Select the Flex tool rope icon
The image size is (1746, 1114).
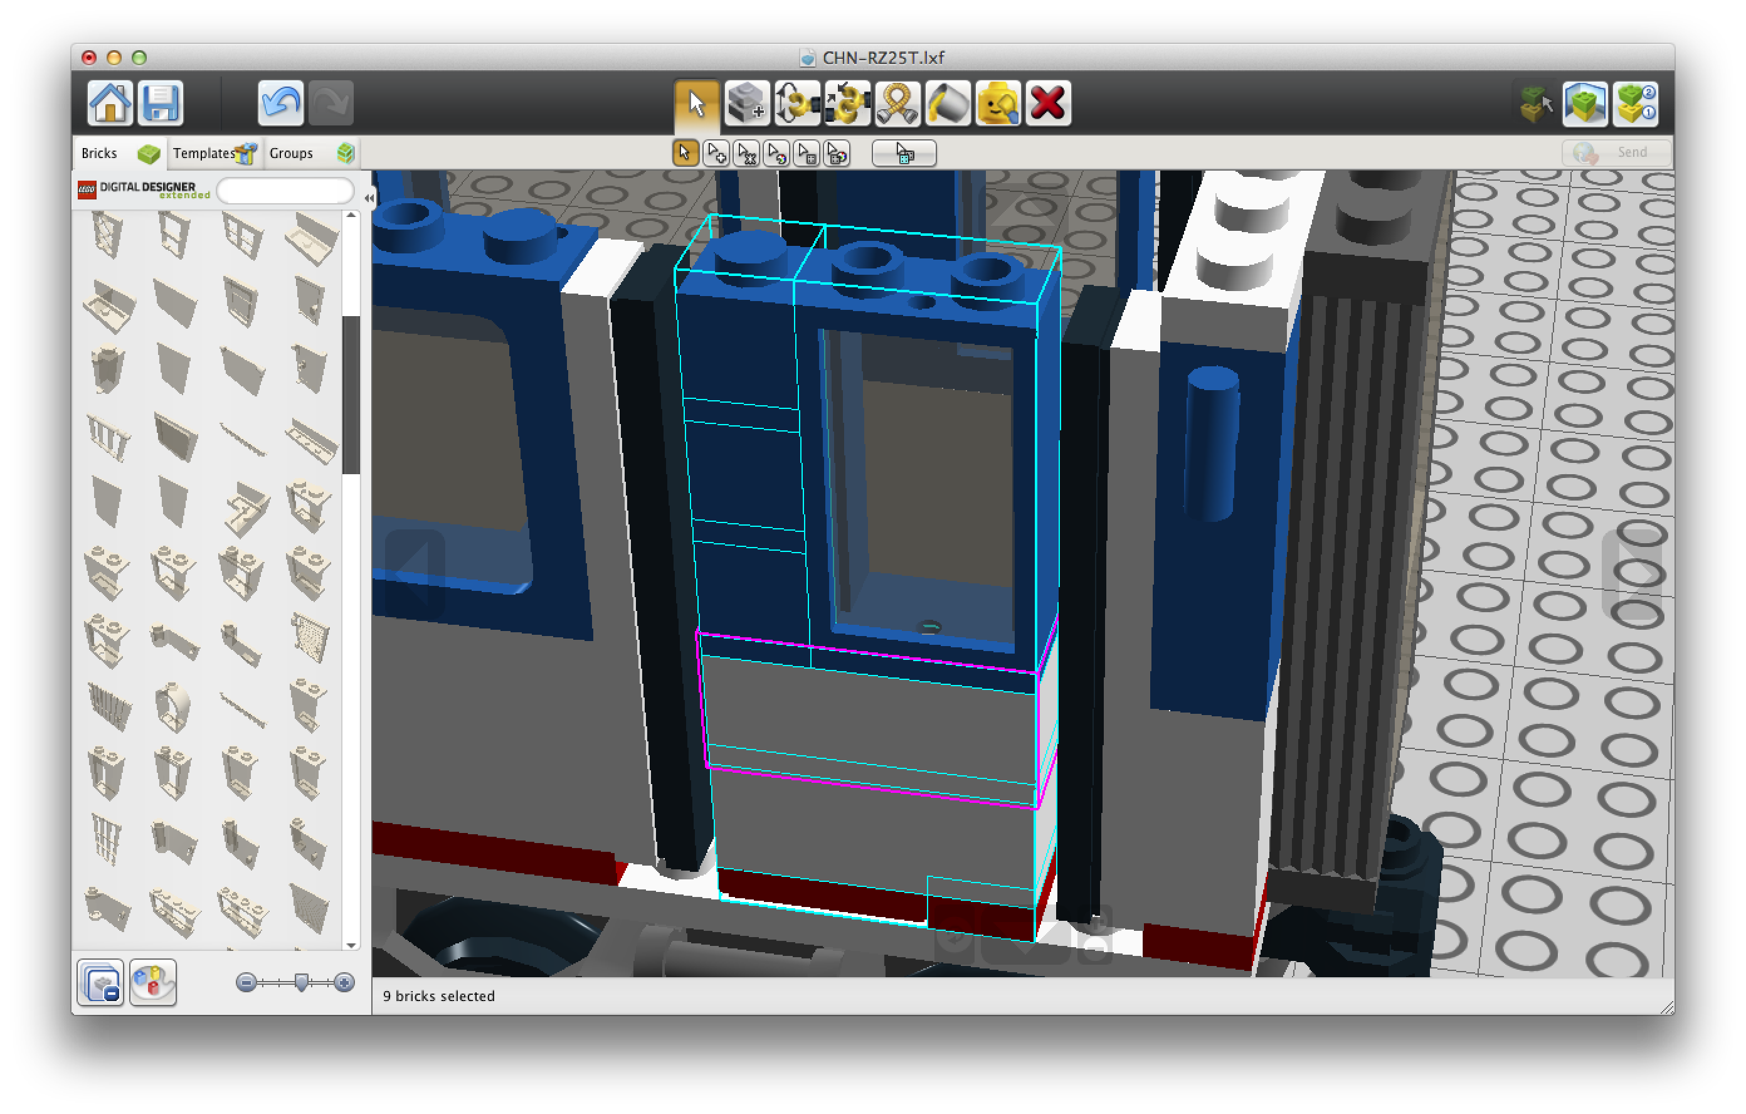[x=897, y=103]
